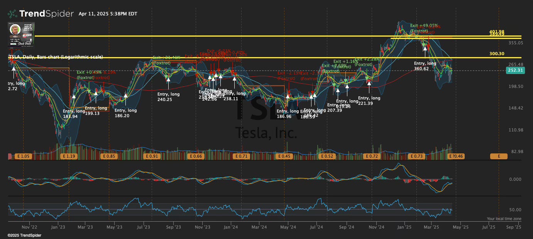Click the Exit +21.41% Foxtrot label
Screen dimensions: 533x239
166,60
